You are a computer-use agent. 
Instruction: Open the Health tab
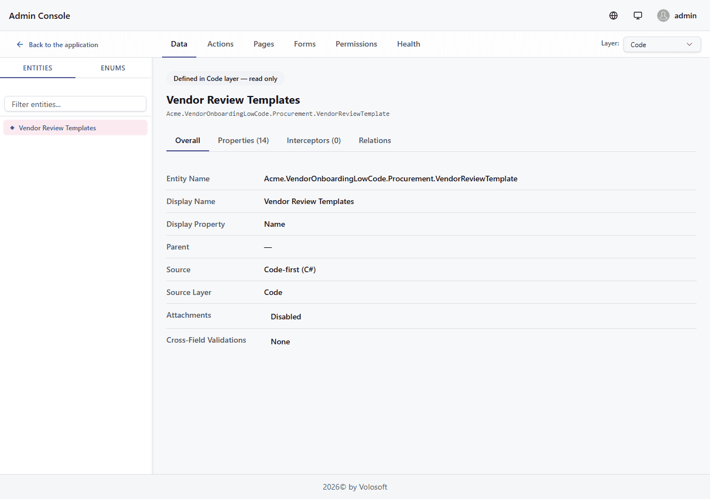(408, 44)
